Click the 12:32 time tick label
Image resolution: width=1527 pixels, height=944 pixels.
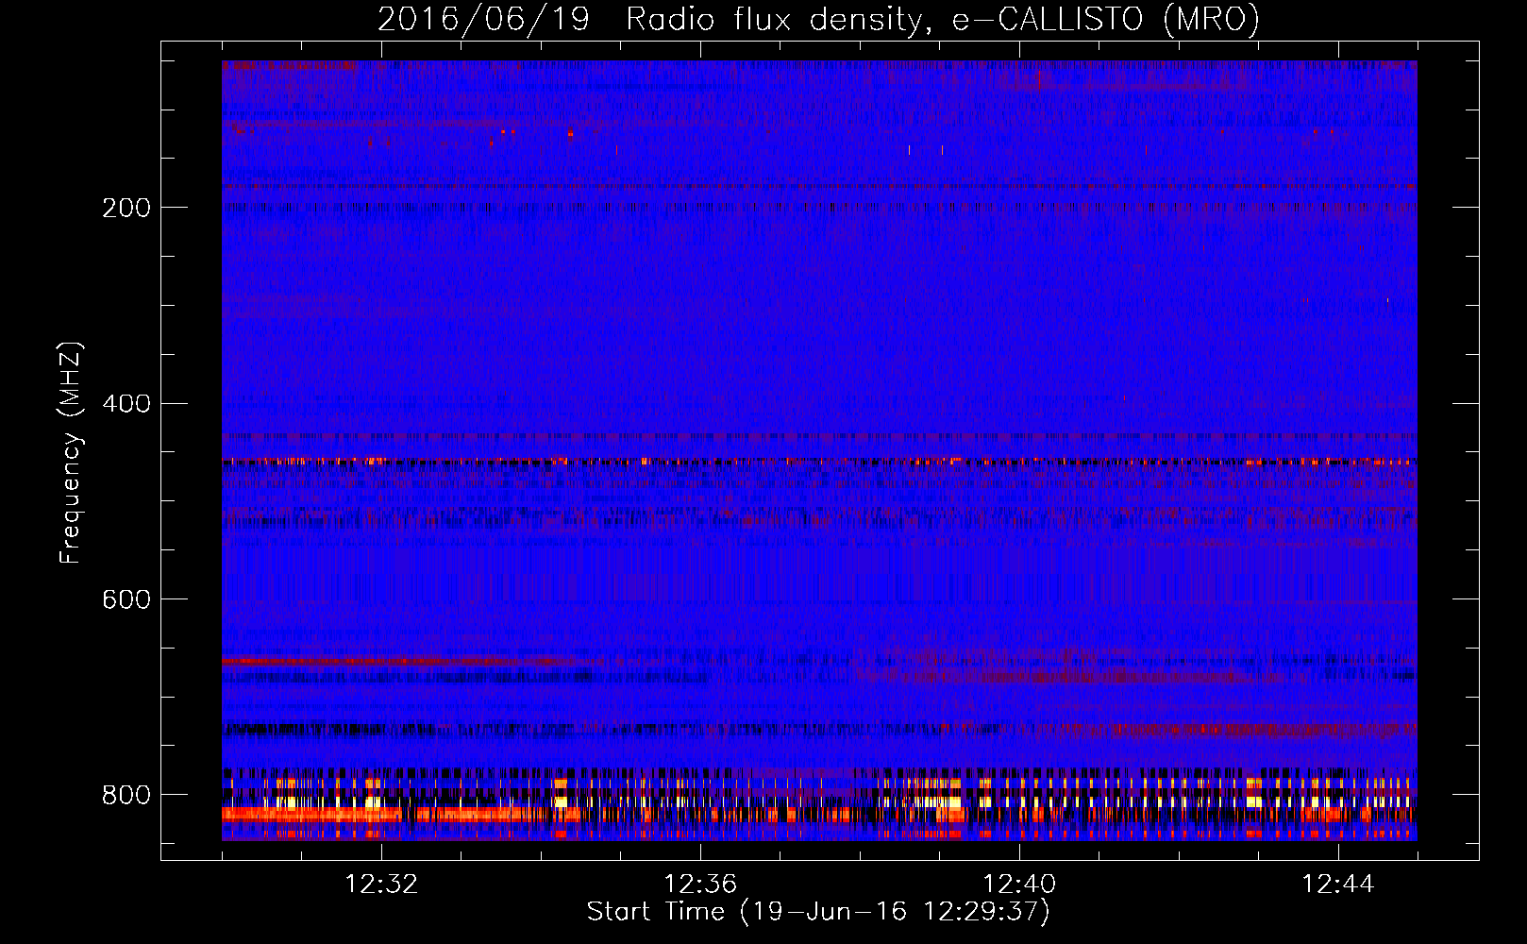coord(381,885)
